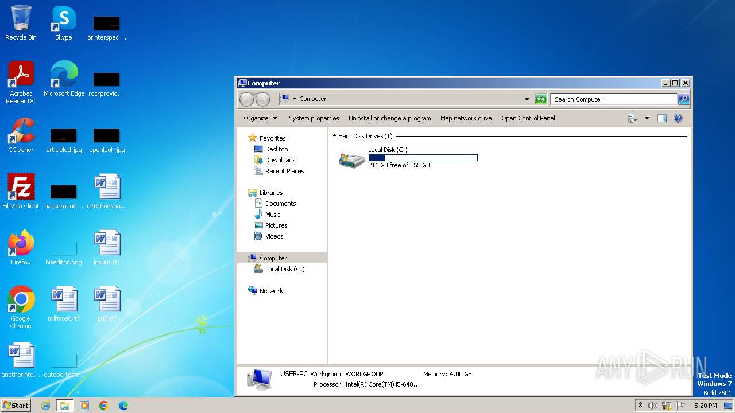Open Windows Media Player taskbar icon
735x413 pixels.
(84, 406)
